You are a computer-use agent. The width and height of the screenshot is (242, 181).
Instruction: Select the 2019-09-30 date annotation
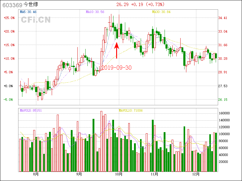tap(116, 68)
